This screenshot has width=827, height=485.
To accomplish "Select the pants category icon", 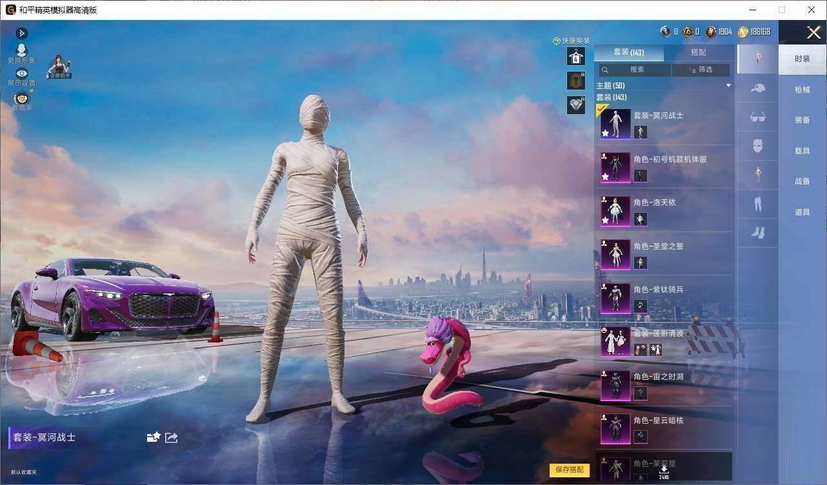I will (x=758, y=204).
